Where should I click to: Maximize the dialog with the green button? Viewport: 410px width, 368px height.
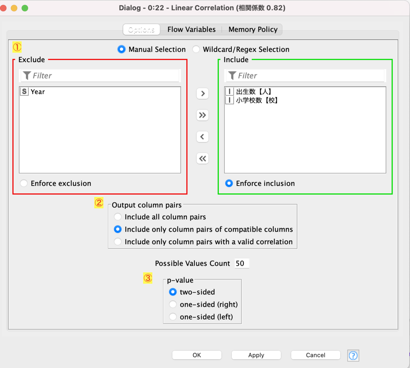[x=25, y=8]
